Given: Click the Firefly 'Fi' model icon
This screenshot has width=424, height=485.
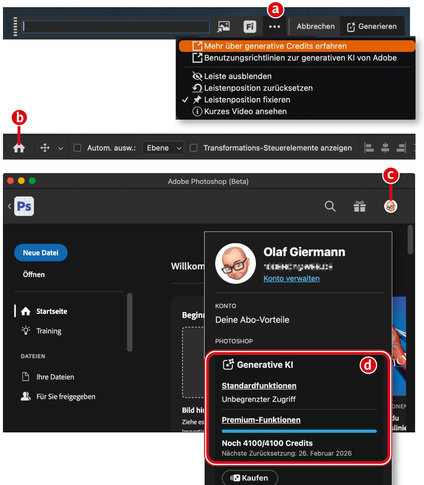Looking at the screenshot, I should [250, 27].
